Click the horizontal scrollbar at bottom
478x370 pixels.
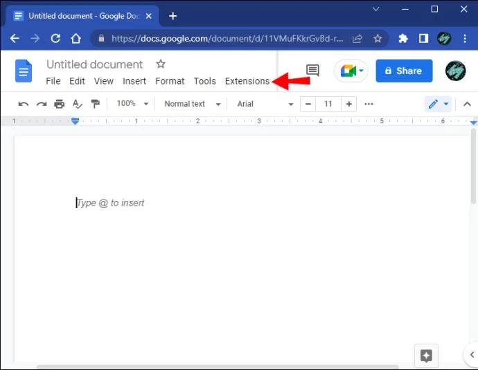point(218,367)
